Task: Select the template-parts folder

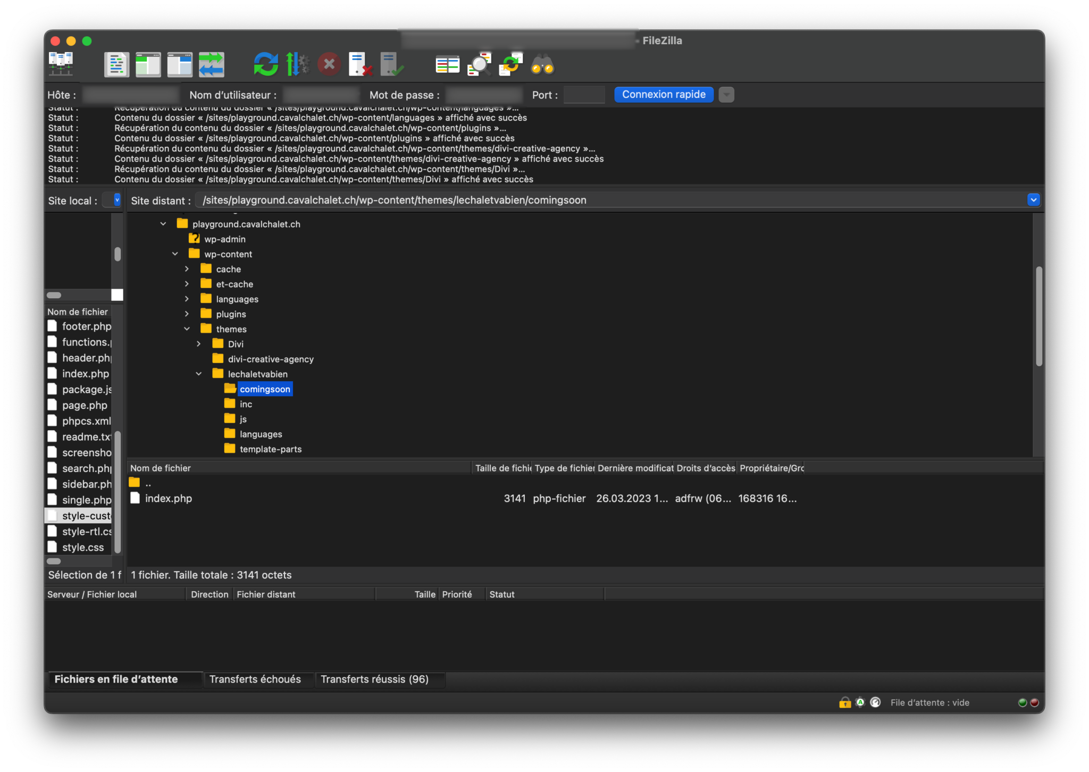Action: pos(271,449)
